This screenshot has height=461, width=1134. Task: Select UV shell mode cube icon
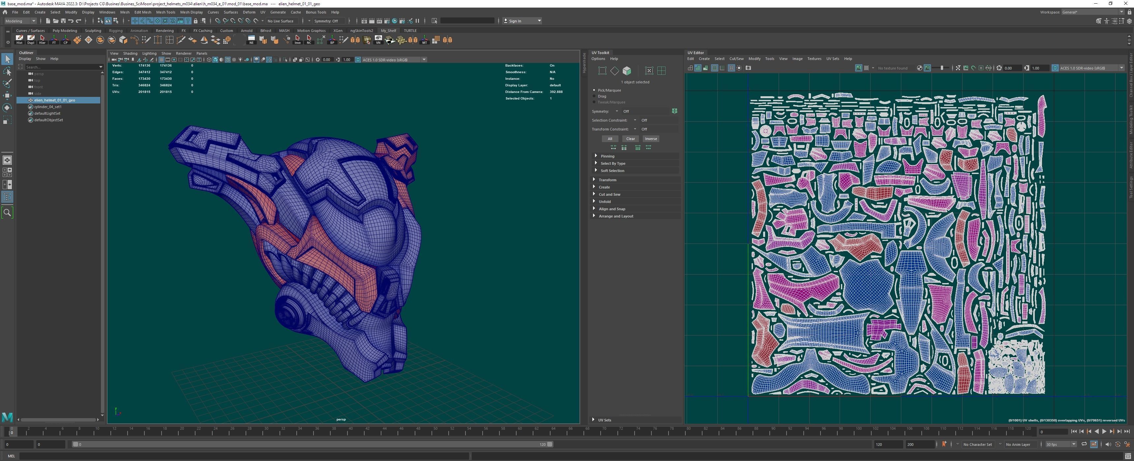(x=627, y=71)
